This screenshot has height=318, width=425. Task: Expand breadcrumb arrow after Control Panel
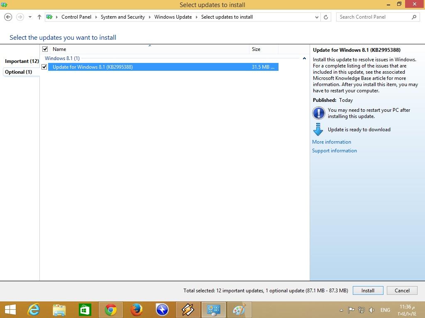[96, 17]
